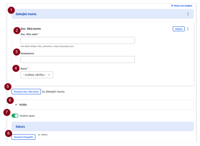200x146 pixels.
Task: Click the Show row weights link
Action: click(183, 6)
